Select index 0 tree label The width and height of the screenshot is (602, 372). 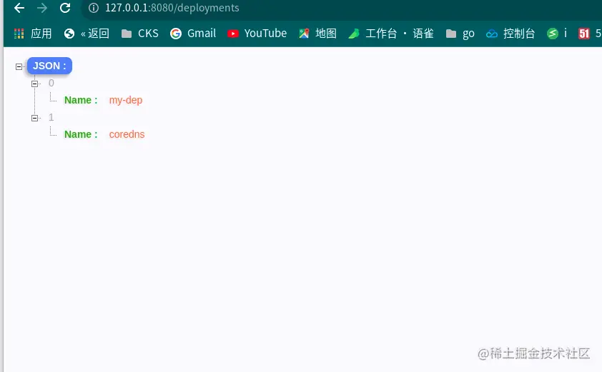[x=51, y=83]
